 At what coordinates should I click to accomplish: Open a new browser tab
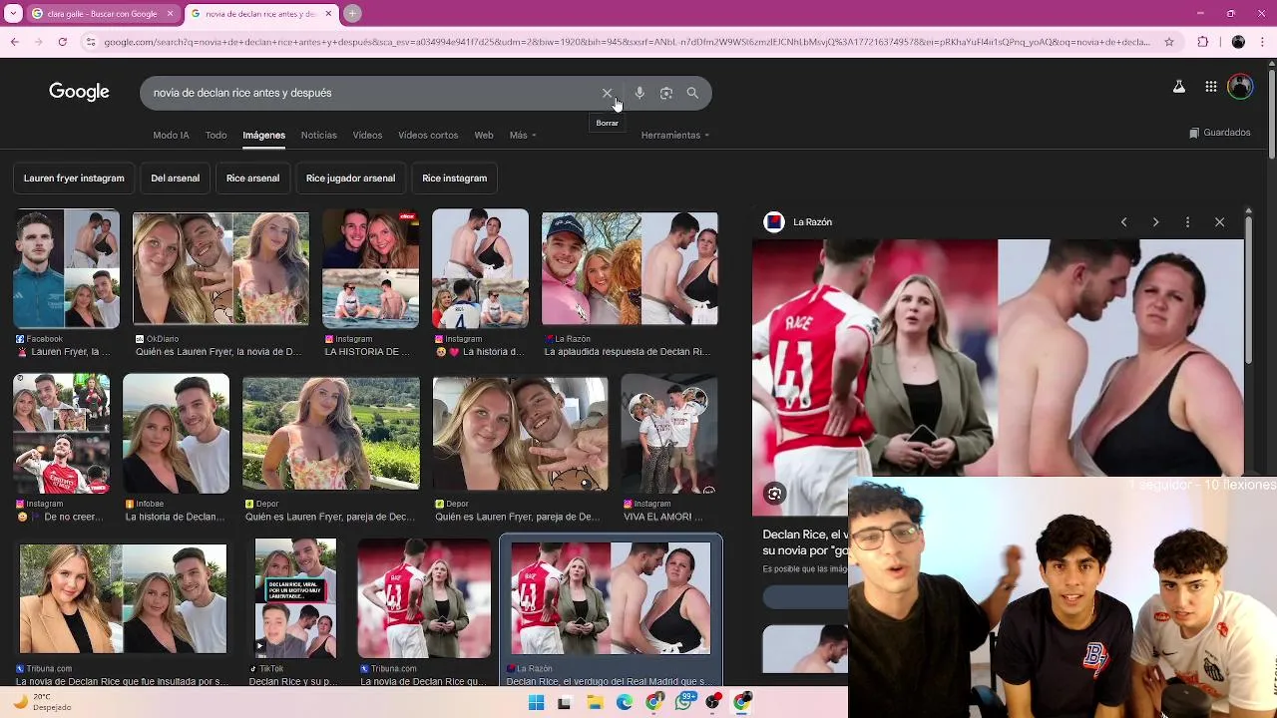[x=352, y=14]
